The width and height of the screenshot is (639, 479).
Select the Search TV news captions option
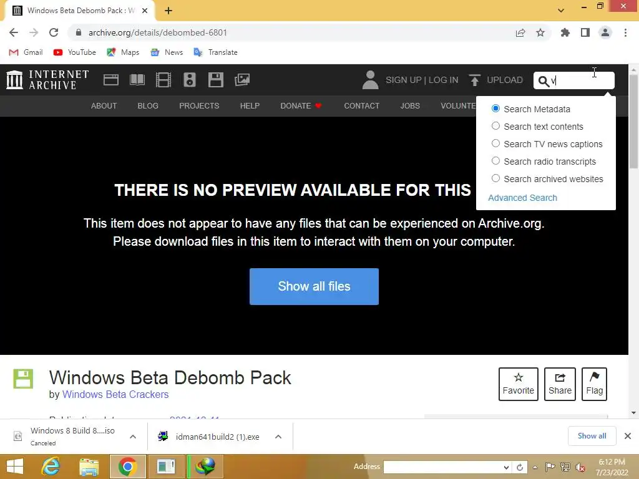tap(495, 143)
